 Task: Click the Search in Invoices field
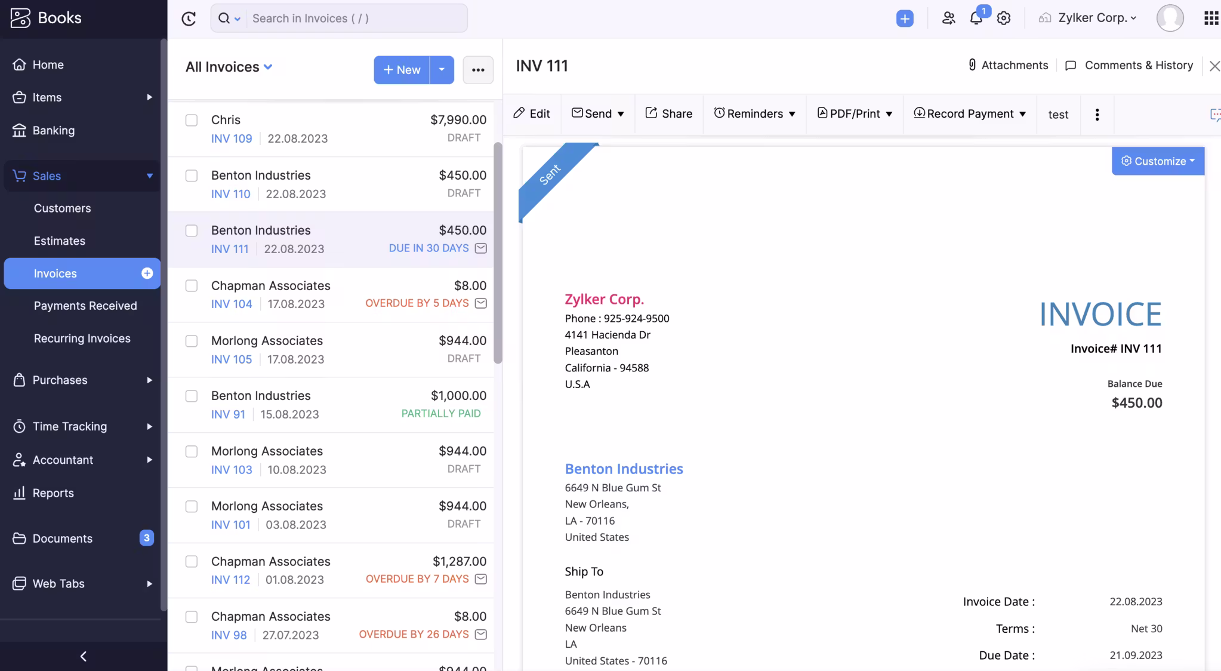tap(357, 19)
